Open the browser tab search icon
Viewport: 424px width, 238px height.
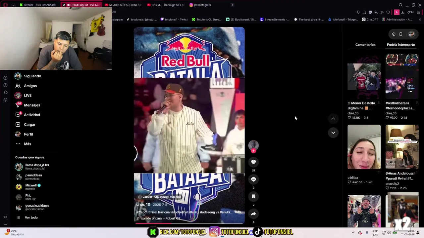[x=400, y=5]
